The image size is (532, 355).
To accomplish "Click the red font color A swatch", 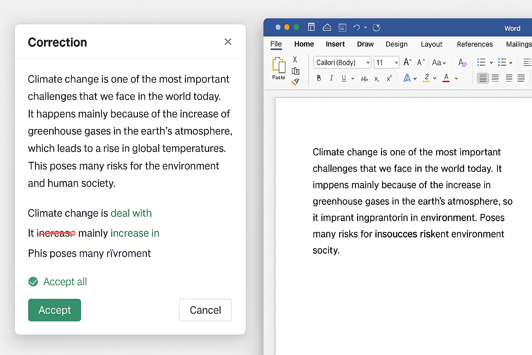I will pyautogui.click(x=446, y=78).
